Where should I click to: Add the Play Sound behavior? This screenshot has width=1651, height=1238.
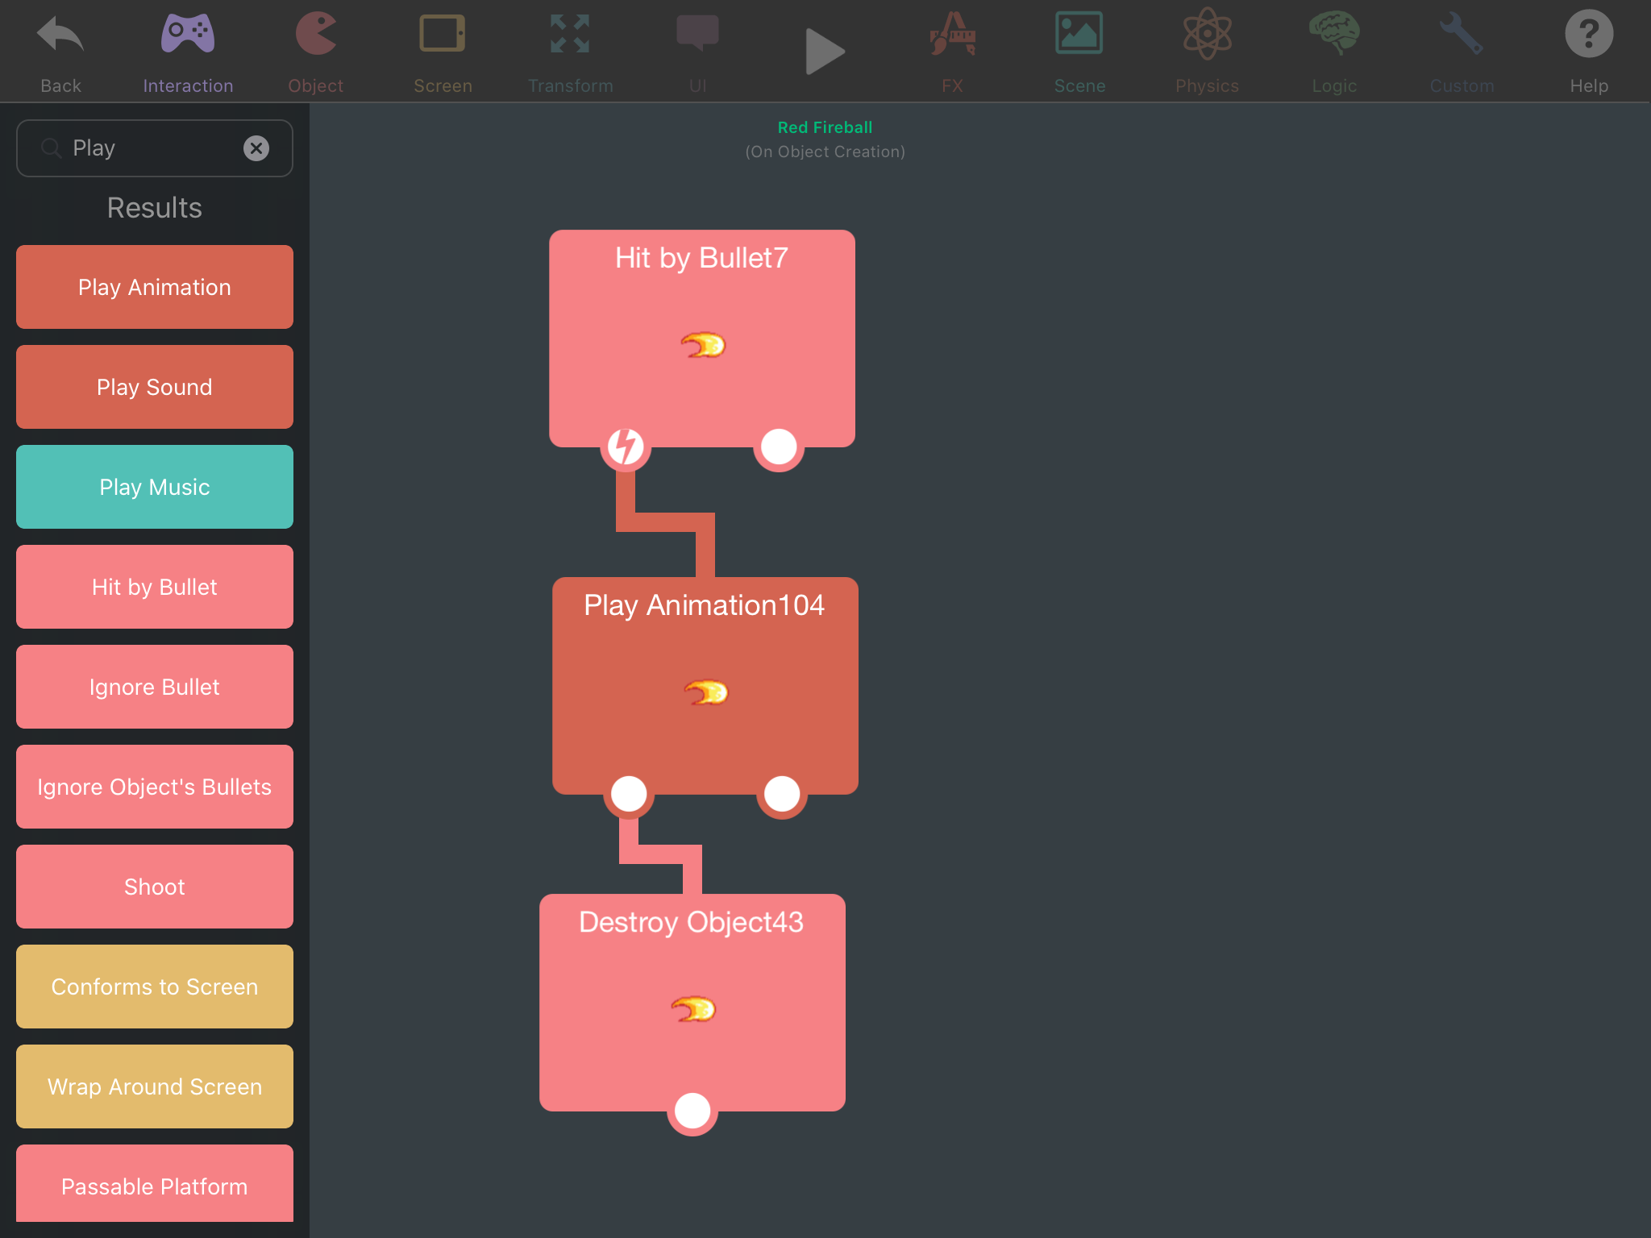155,387
